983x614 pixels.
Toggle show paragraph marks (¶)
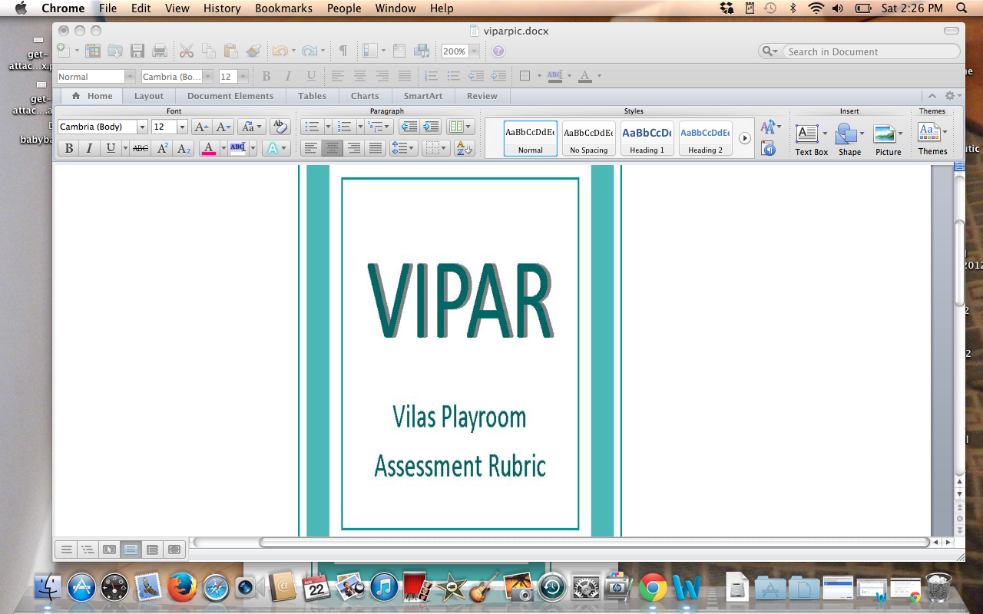[x=343, y=51]
